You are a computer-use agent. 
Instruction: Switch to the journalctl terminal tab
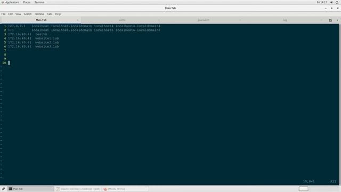(204, 20)
